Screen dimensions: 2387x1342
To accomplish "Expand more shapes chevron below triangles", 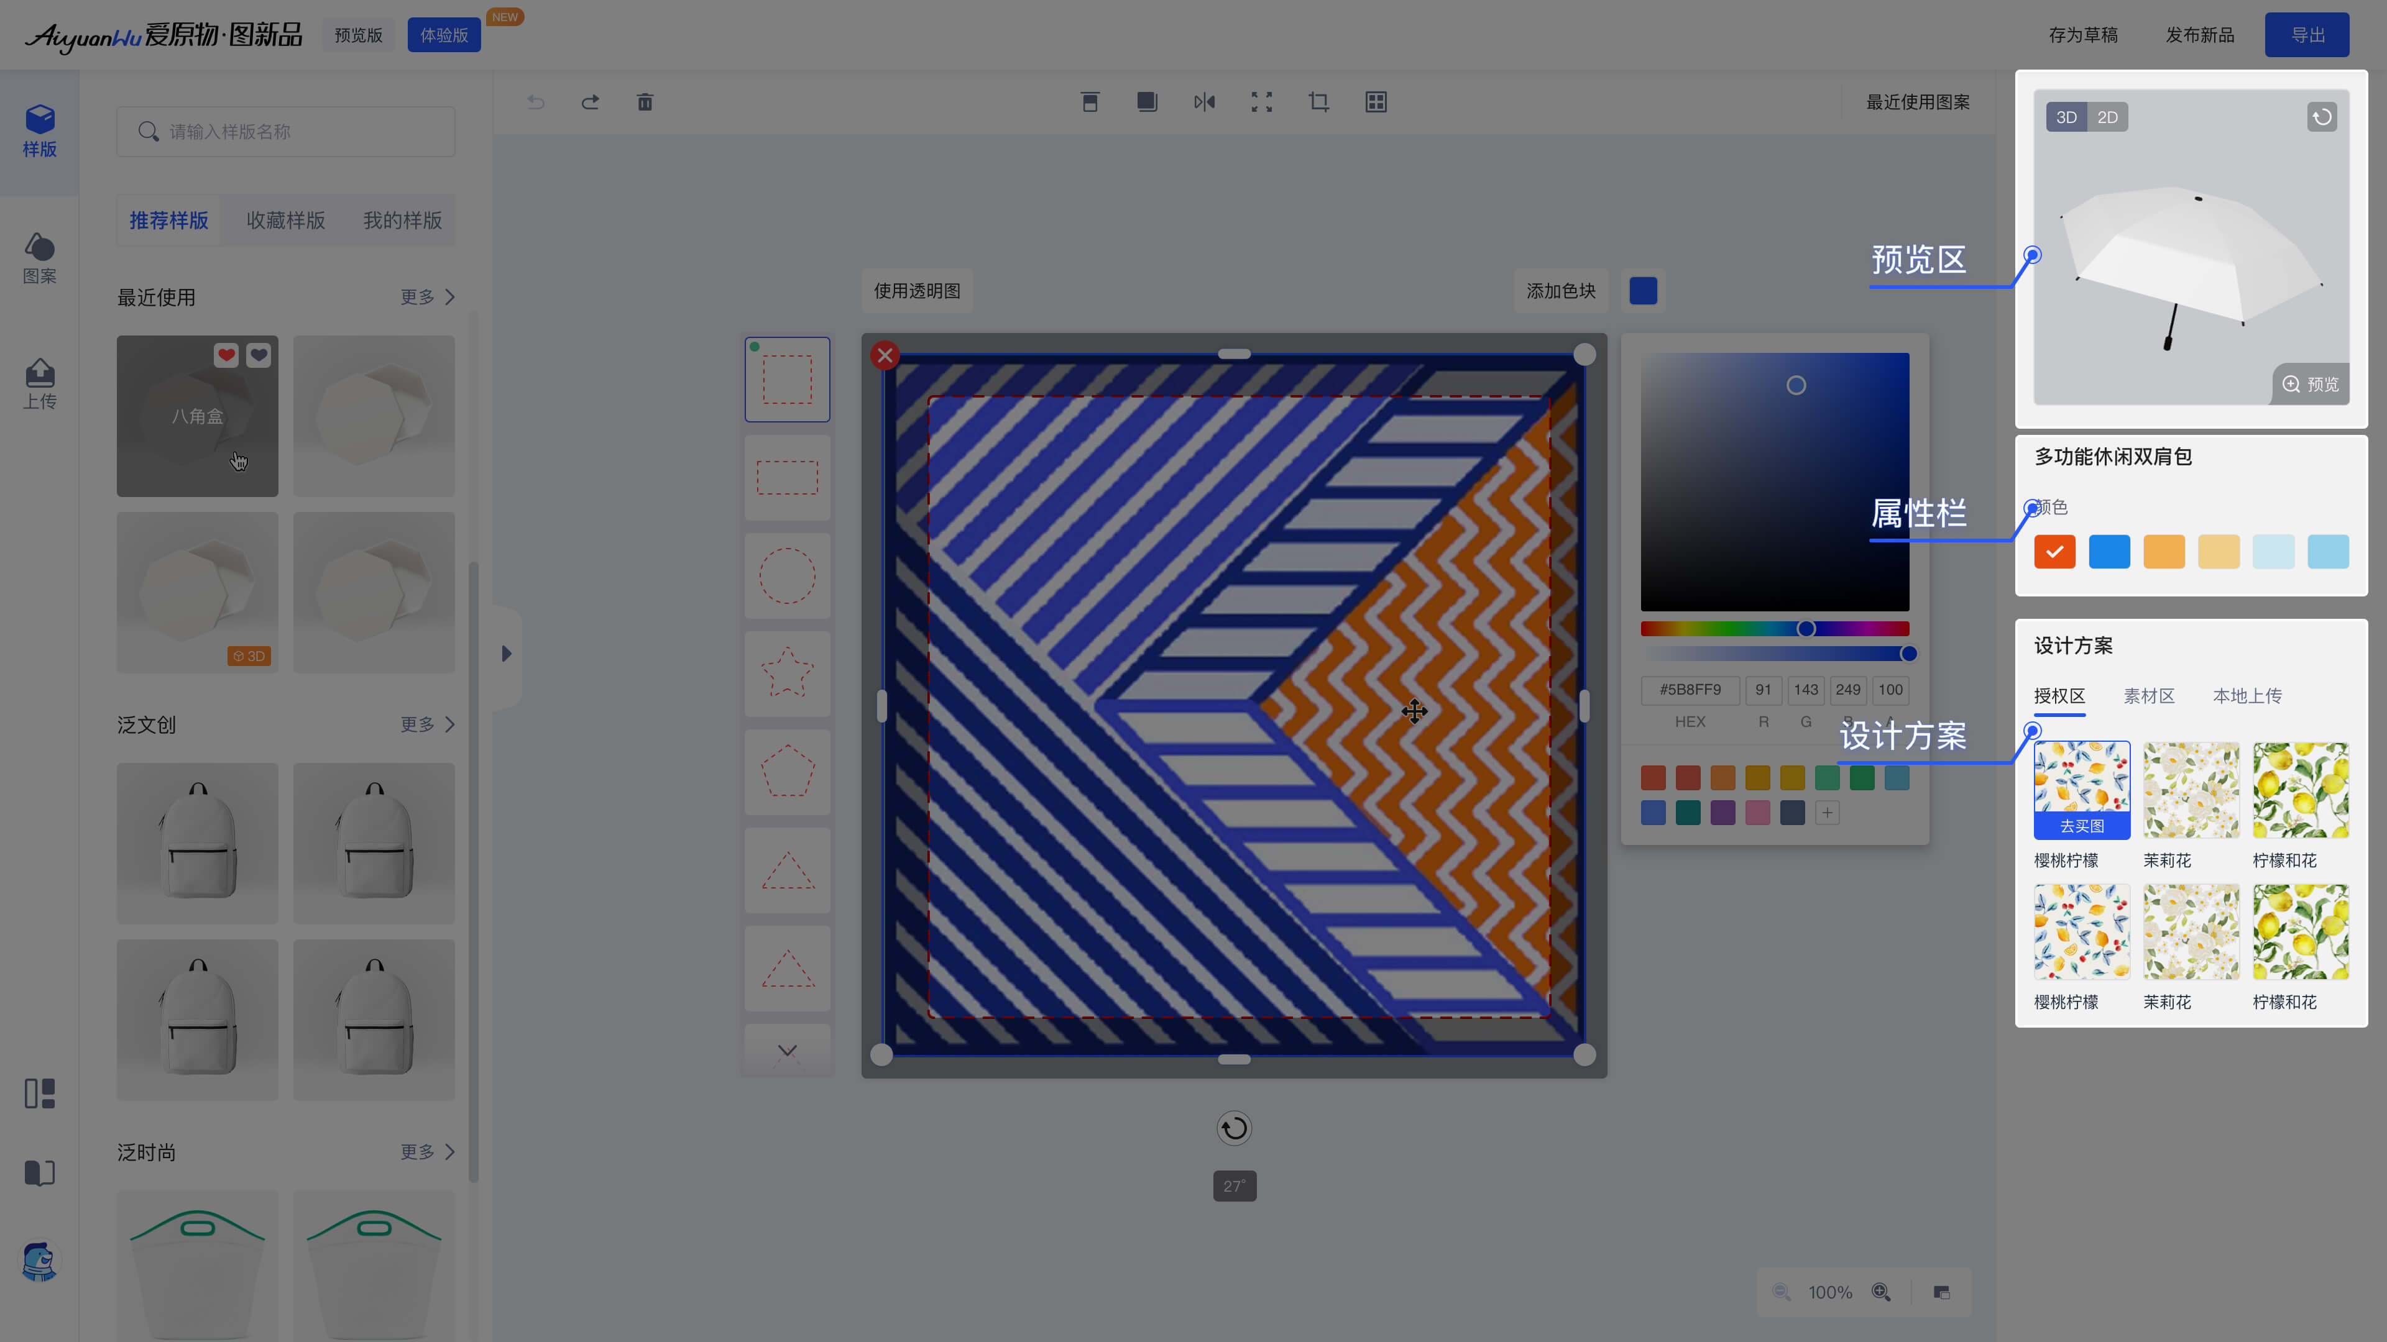I will tap(787, 1050).
